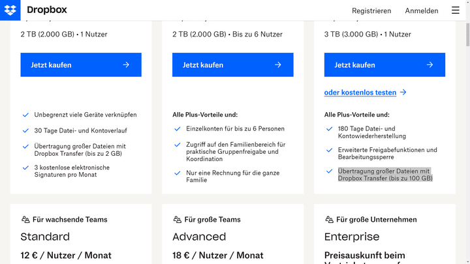Click checkmark beside highlighted 100 GB Transfer text
The width and height of the screenshot is (470, 264).
329,171
